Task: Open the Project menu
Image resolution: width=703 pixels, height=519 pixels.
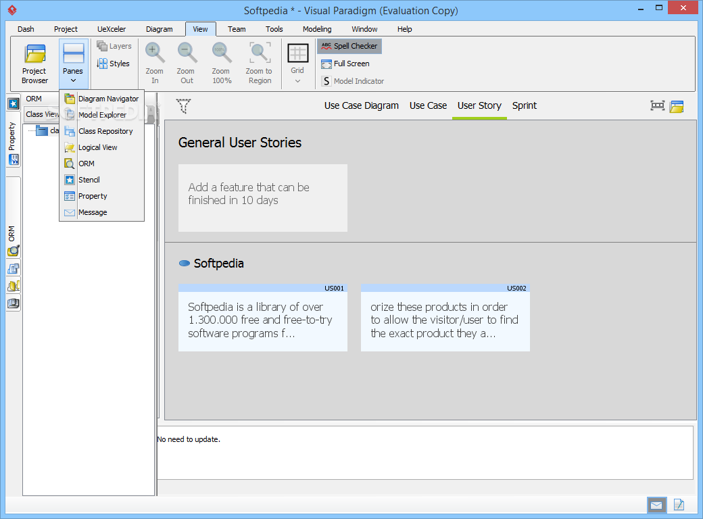Action: (x=66, y=29)
